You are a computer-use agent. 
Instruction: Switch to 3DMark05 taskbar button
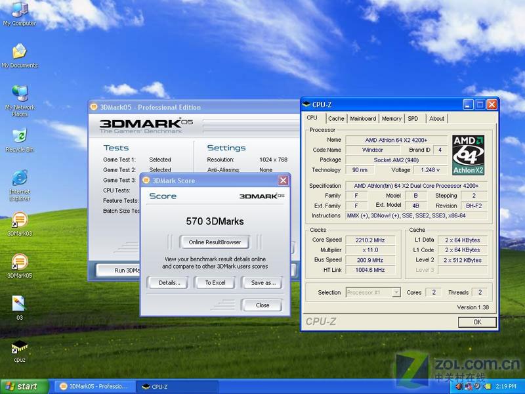tap(94, 386)
